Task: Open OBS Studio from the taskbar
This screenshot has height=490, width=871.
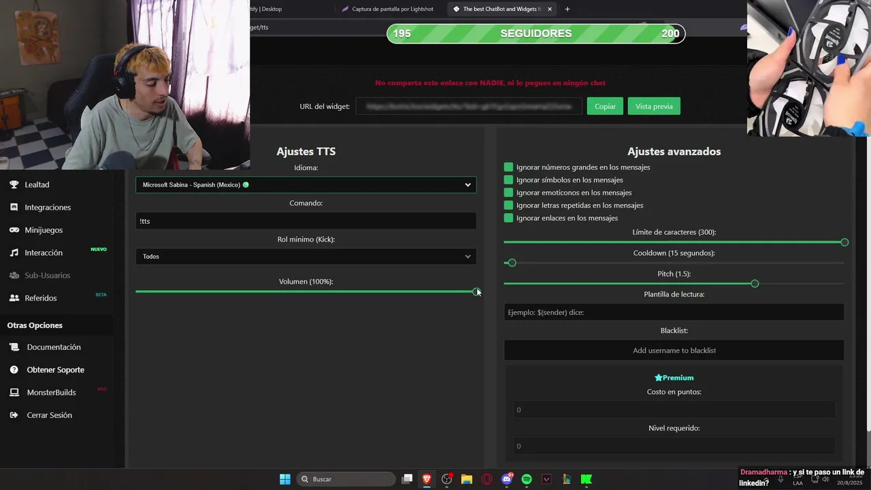Action: [x=446, y=479]
